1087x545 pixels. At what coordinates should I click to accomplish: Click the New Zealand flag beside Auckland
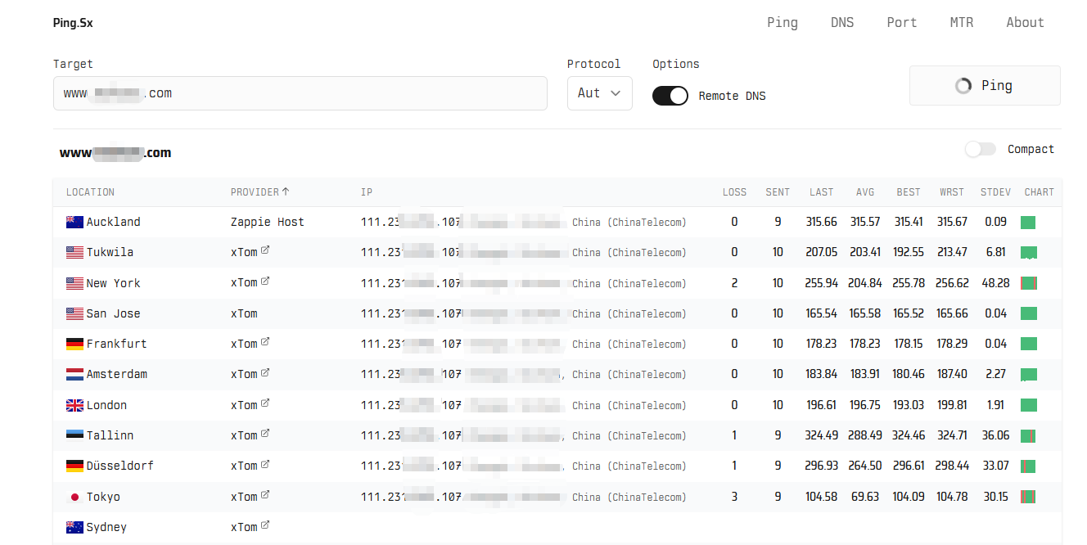(x=74, y=222)
